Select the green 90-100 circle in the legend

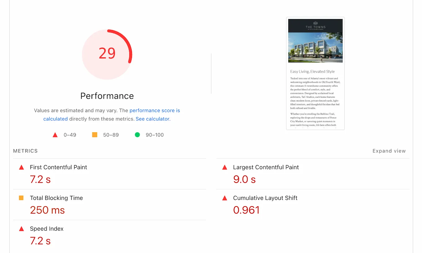(137, 135)
